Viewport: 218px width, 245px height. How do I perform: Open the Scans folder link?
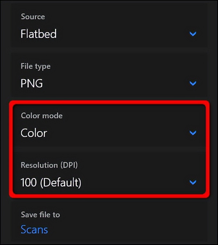click(x=34, y=230)
